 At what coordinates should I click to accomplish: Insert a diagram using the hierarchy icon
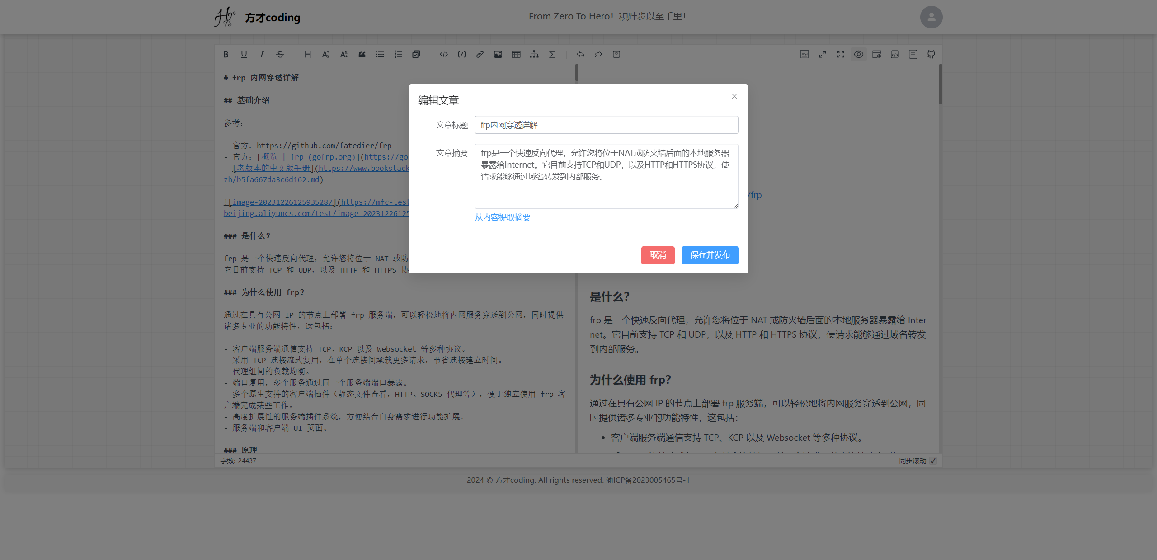click(534, 54)
